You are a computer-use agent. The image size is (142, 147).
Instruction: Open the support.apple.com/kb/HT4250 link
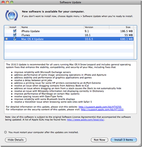(x=100, y=107)
